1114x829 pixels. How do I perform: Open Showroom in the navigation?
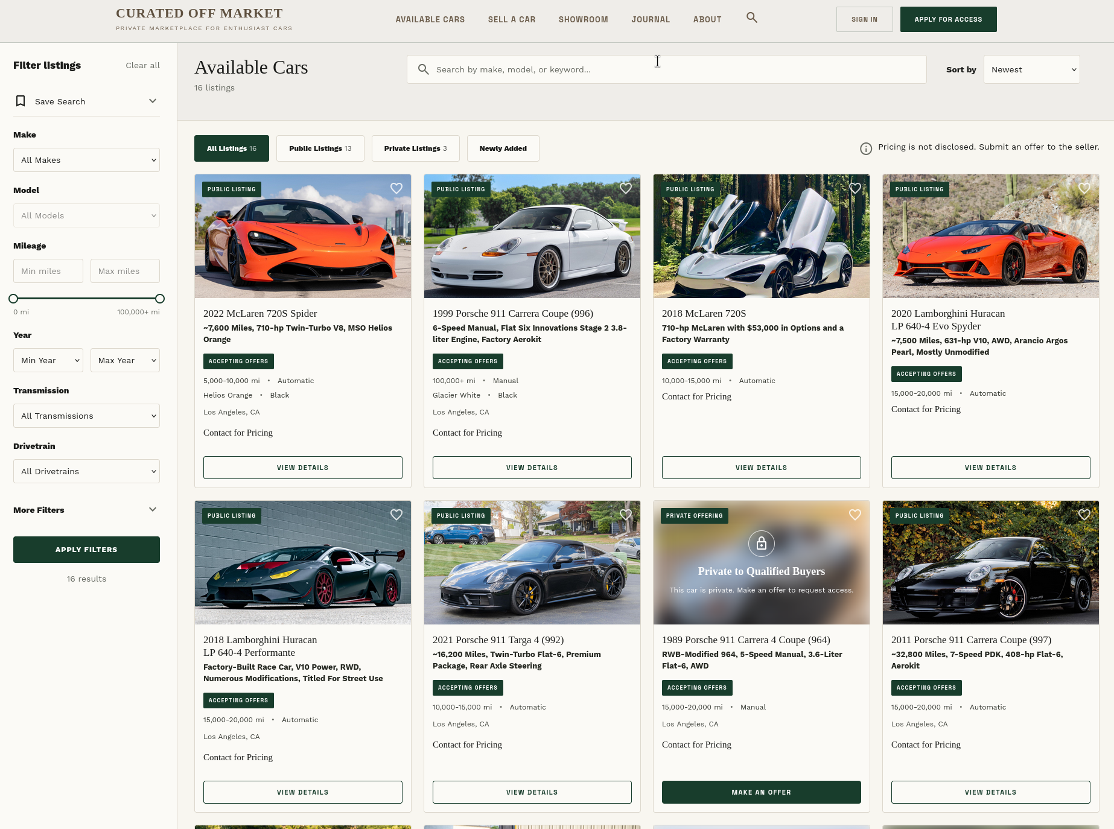(x=583, y=19)
